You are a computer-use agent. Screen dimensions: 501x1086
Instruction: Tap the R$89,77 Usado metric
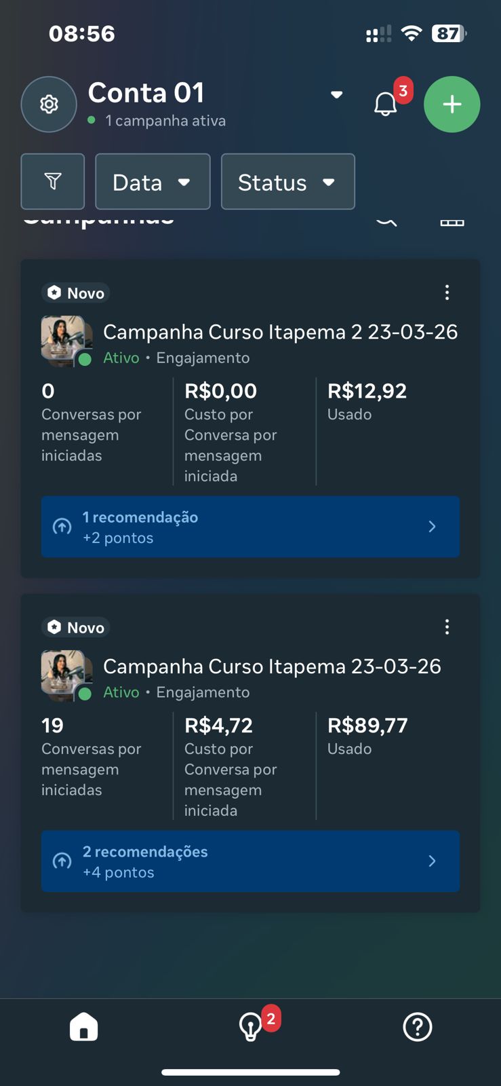pyautogui.click(x=367, y=736)
